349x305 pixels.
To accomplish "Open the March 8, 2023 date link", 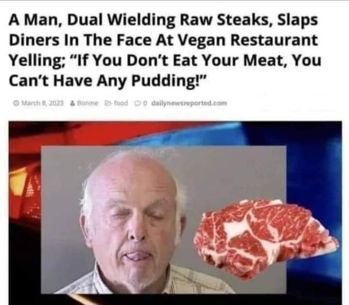I will pyautogui.click(x=42, y=103).
